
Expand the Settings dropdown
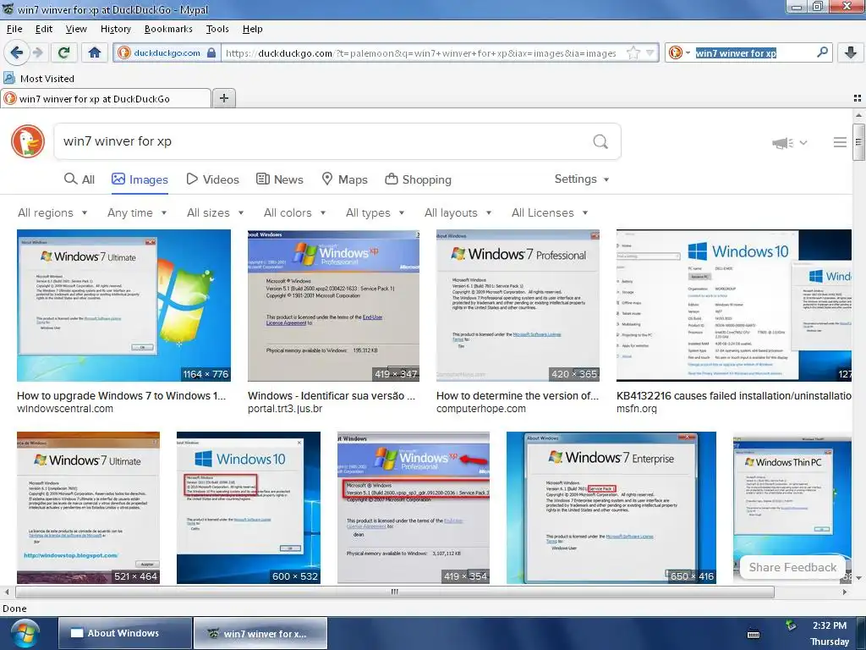[x=582, y=179]
